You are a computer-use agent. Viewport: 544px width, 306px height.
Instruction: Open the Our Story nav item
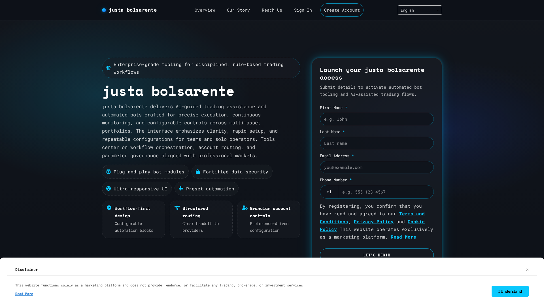(x=238, y=10)
